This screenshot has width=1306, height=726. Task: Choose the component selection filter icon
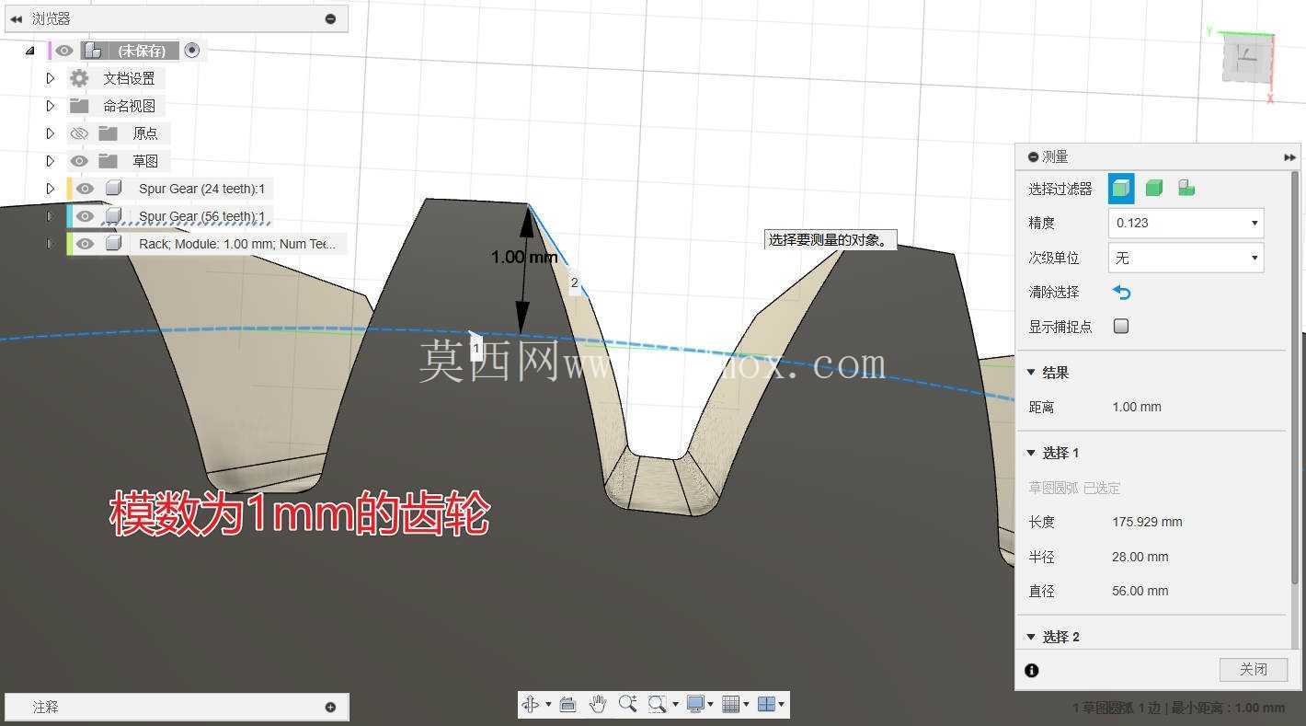1186,189
